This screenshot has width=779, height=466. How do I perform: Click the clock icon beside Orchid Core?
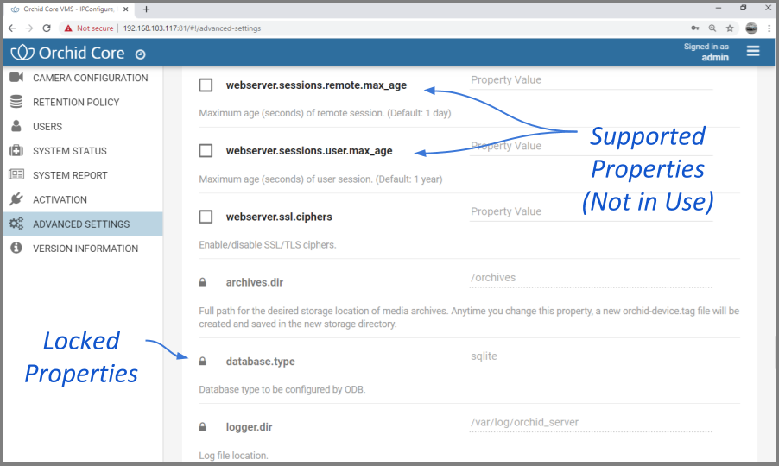(140, 54)
